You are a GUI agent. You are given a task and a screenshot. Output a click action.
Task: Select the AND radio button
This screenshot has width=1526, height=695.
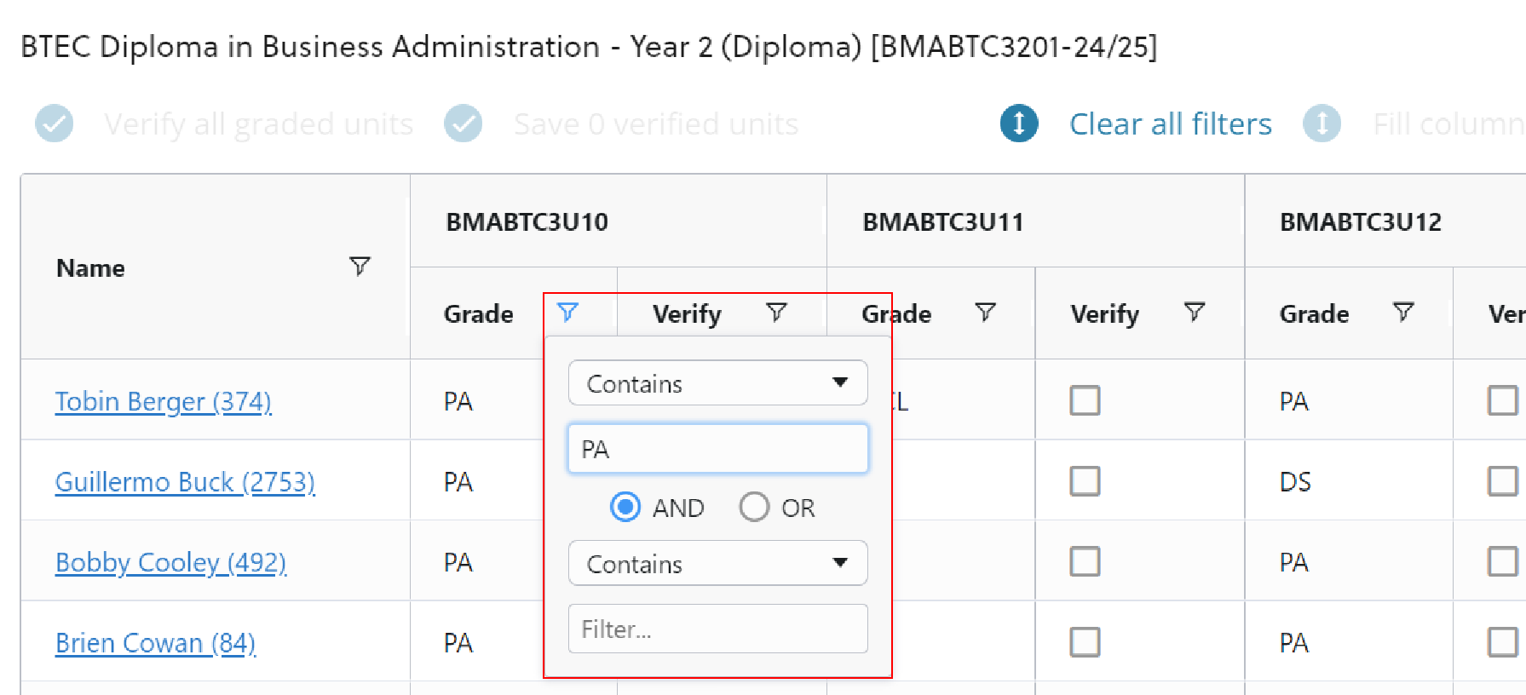(x=625, y=507)
